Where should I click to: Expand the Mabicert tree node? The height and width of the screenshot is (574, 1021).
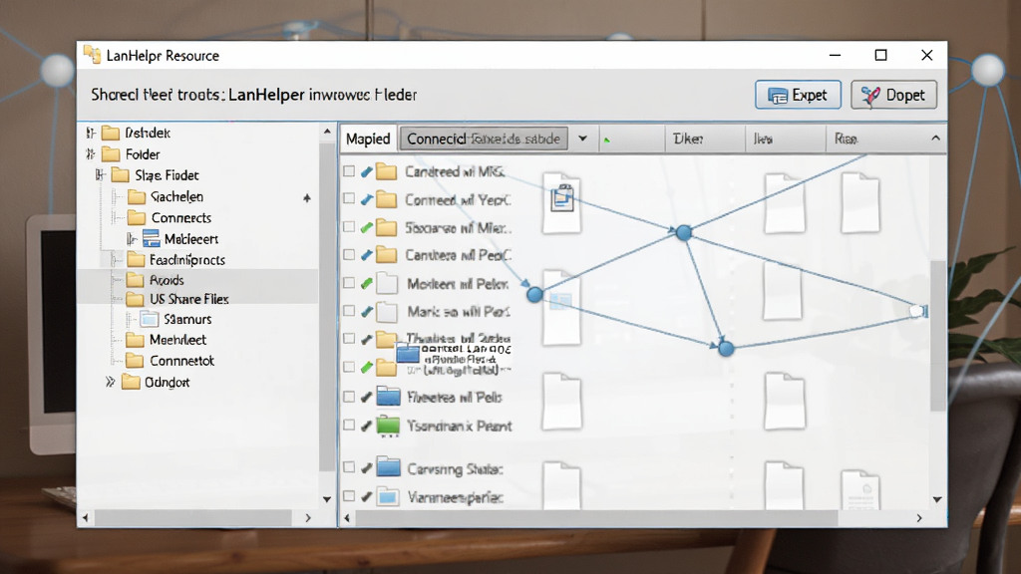coord(132,239)
